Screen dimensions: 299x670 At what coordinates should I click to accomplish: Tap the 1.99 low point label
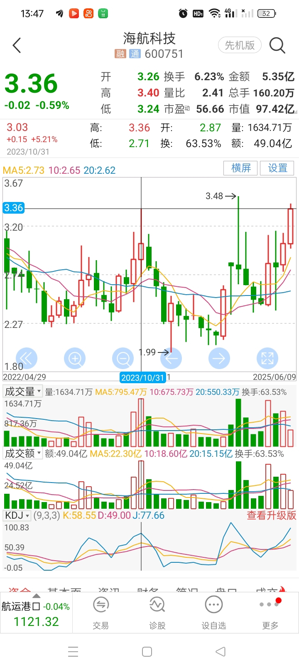tap(147, 352)
